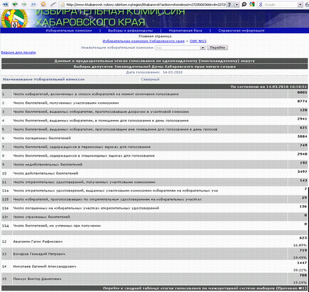This screenshot has height=292, width=309.
Task: Click the rewind (double left arrow) browser button
Action: click(4, 4)
